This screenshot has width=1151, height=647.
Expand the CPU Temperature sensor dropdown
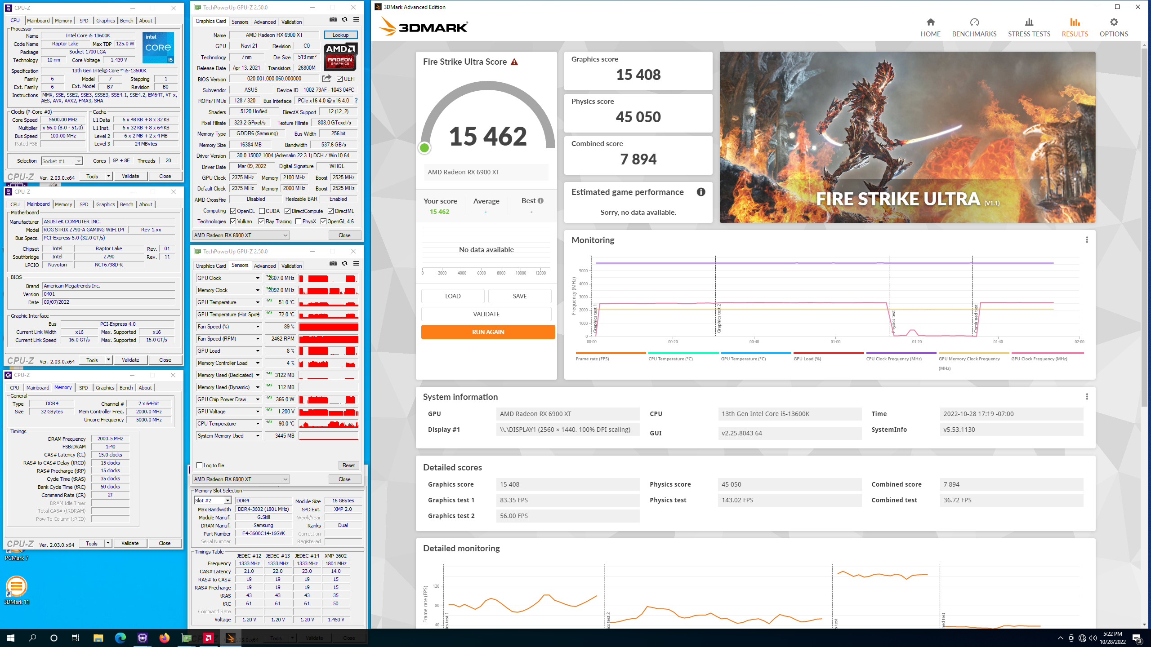pos(258,424)
